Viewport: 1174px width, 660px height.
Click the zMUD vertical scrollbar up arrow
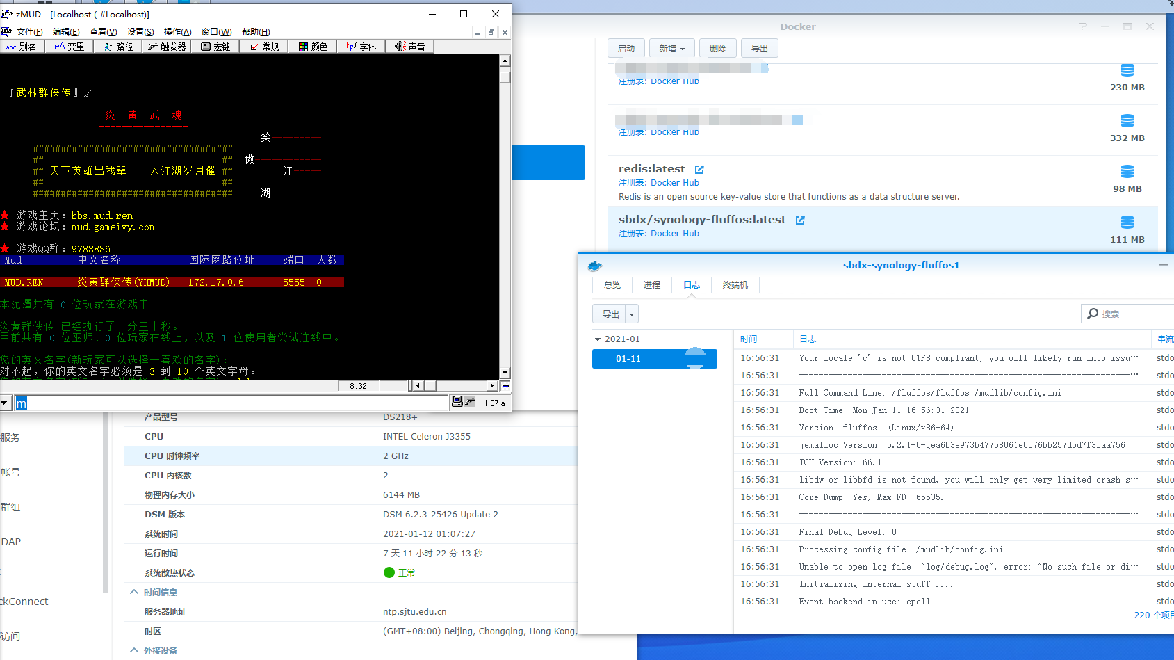point(505,61)
